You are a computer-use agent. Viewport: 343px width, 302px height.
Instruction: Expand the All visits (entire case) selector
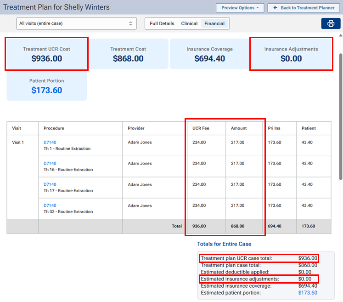tap(76, 23)
